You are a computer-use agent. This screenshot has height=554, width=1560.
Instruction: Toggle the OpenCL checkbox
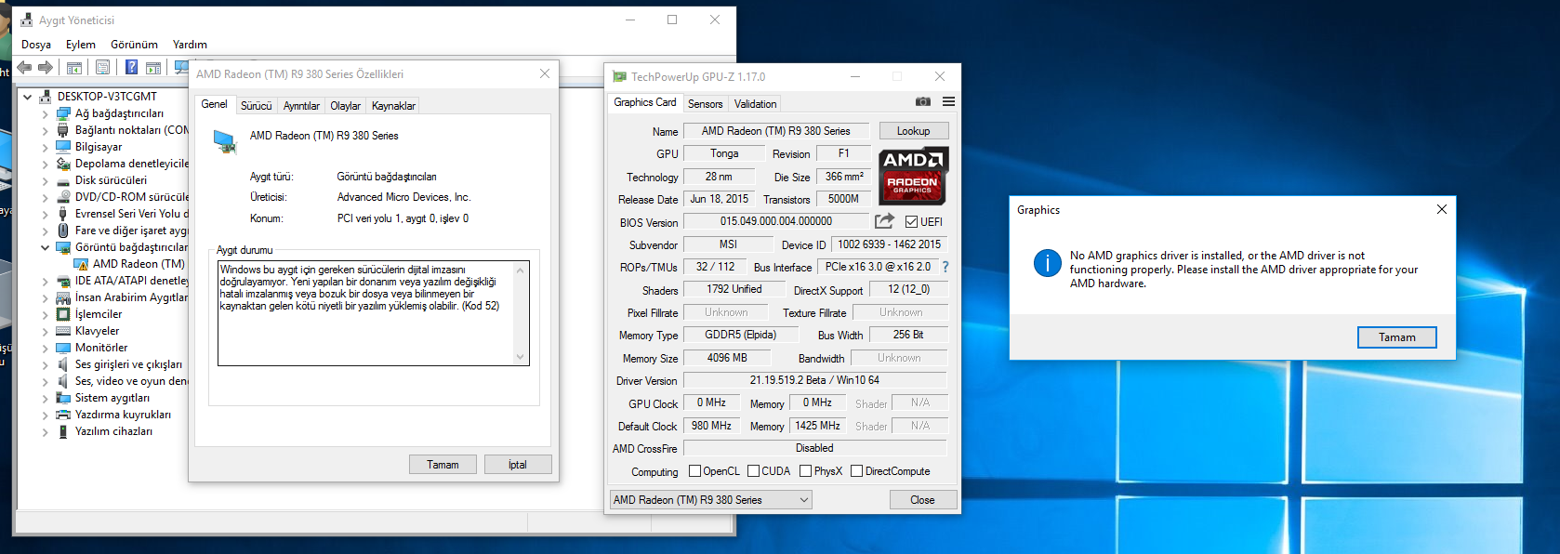pyautogui.click(x=694, y=471)
